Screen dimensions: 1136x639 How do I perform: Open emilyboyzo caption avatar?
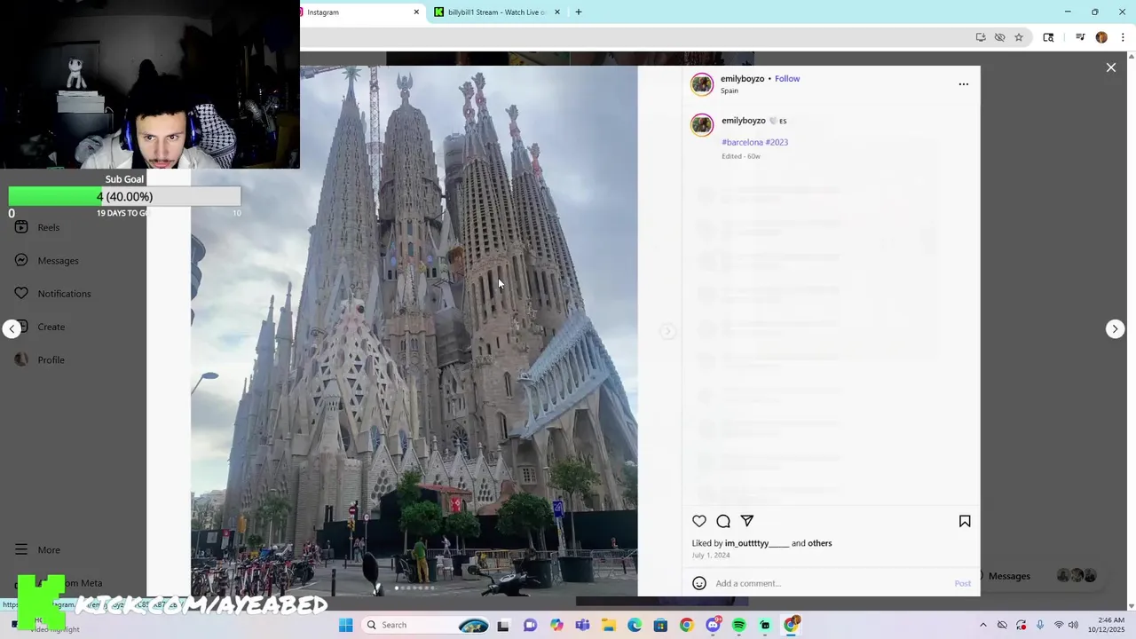pos(702,125)
